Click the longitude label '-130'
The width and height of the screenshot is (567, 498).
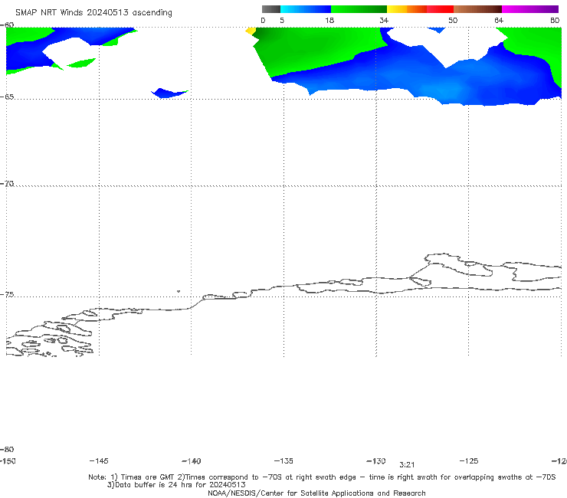376,461
